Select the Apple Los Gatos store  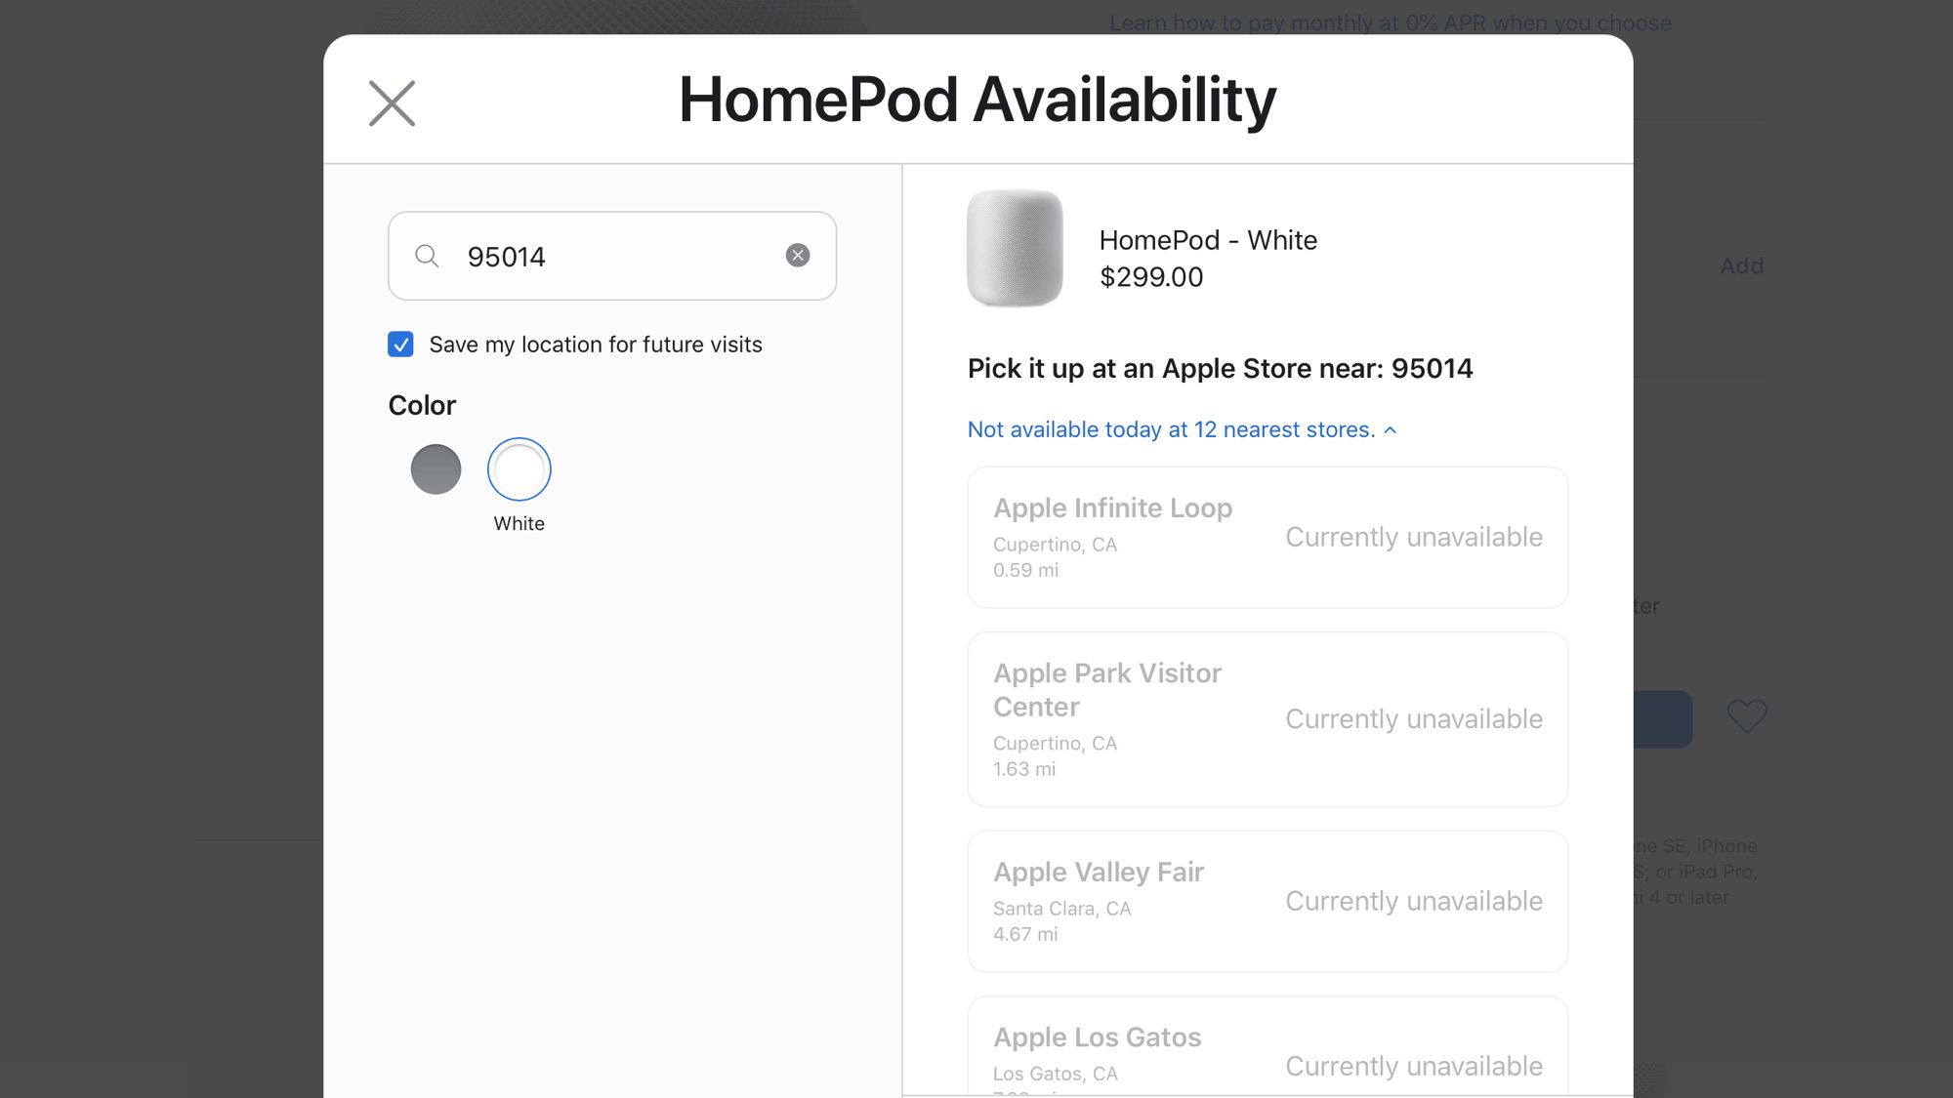[x=1267, y=1049]
